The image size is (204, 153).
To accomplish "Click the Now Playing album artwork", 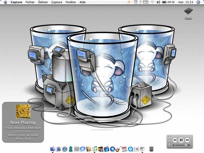I will (x=23, y=112).
